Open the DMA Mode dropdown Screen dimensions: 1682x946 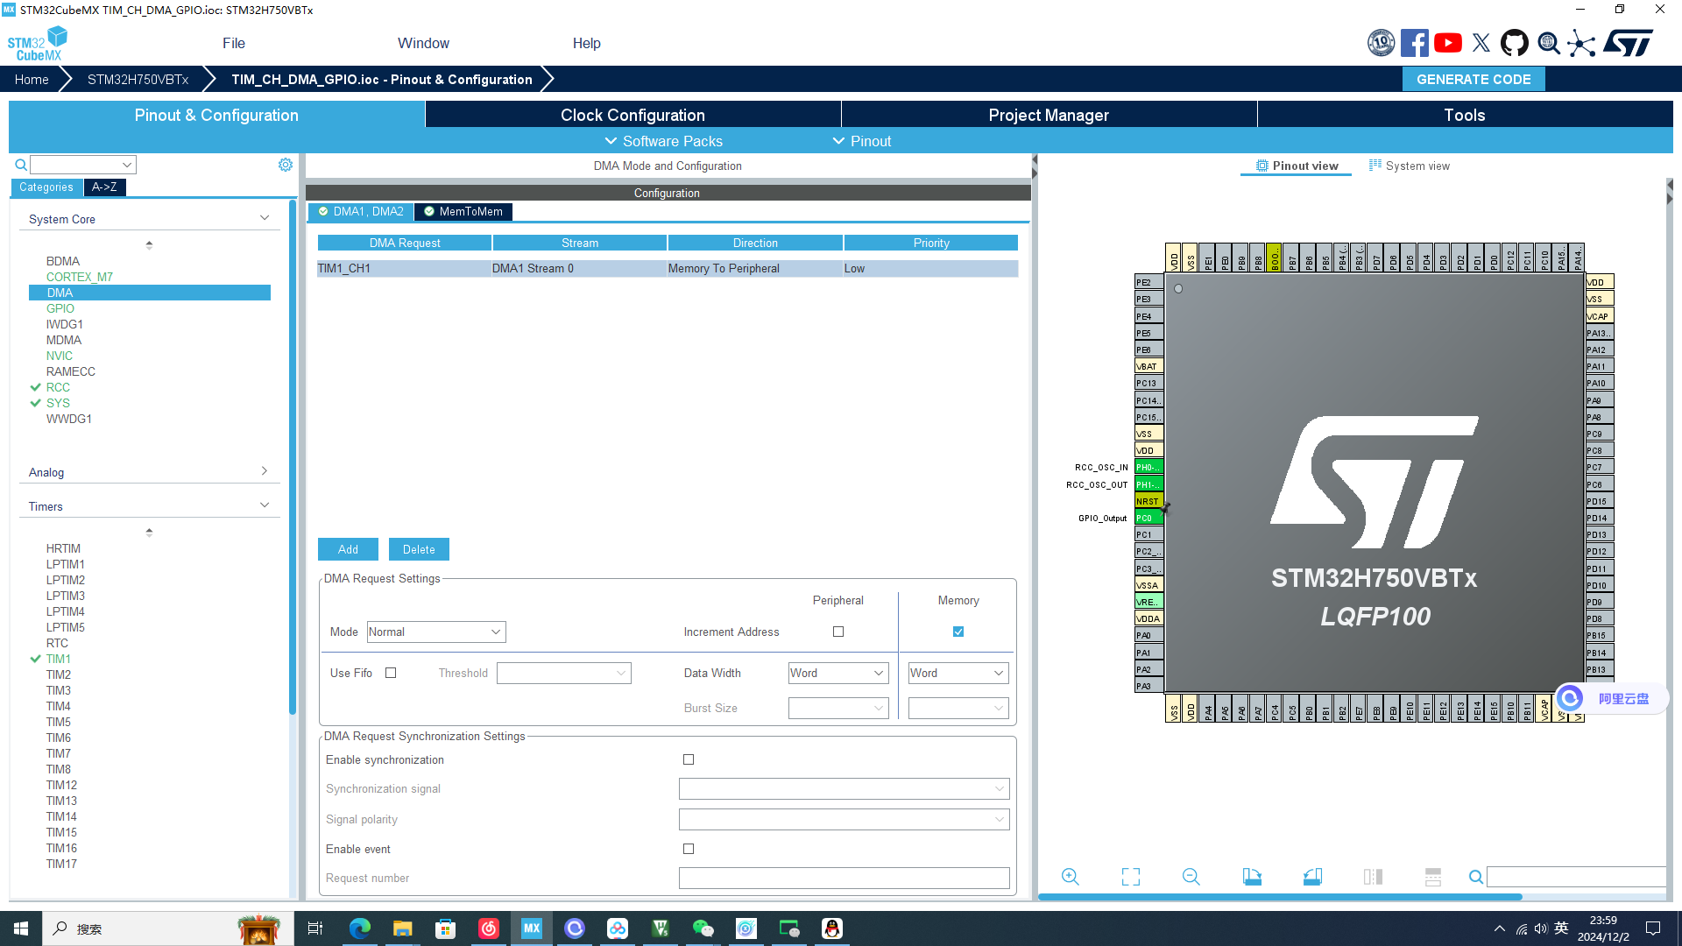[436, 632]
